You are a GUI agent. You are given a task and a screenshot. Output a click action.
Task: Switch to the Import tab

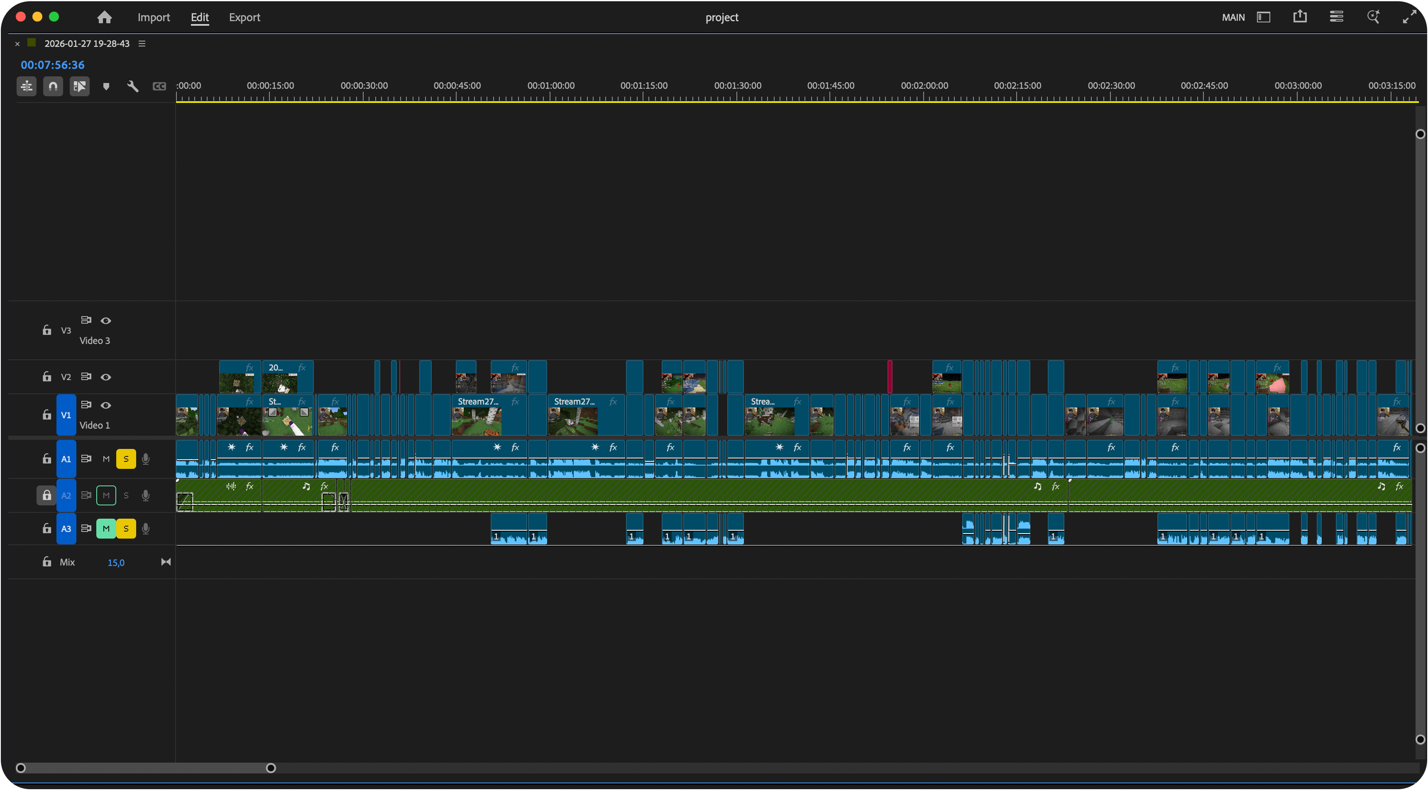coord(154,17)
